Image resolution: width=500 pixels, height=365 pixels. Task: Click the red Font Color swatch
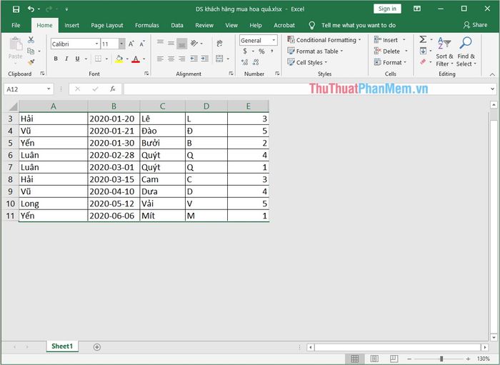[x=136, y=59]
